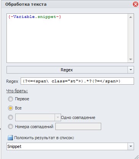Click scroll down arrow in text area
The height and width of the screenshot is (159, 139).
(131, 59)
